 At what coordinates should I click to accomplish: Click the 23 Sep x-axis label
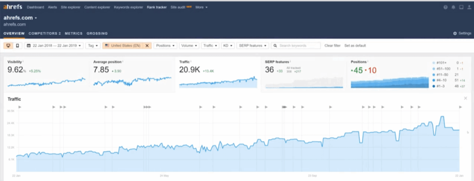coord(312,175)
